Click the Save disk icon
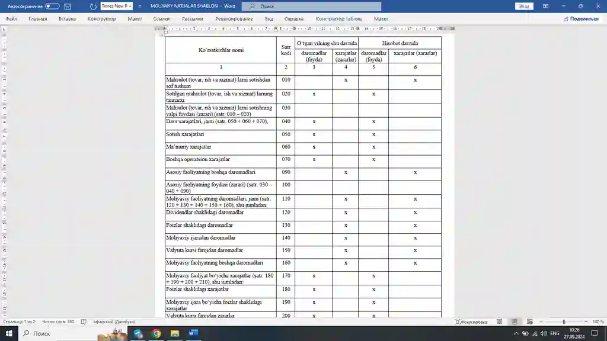The width and height of the screenshot is (607, 341). 68,6
